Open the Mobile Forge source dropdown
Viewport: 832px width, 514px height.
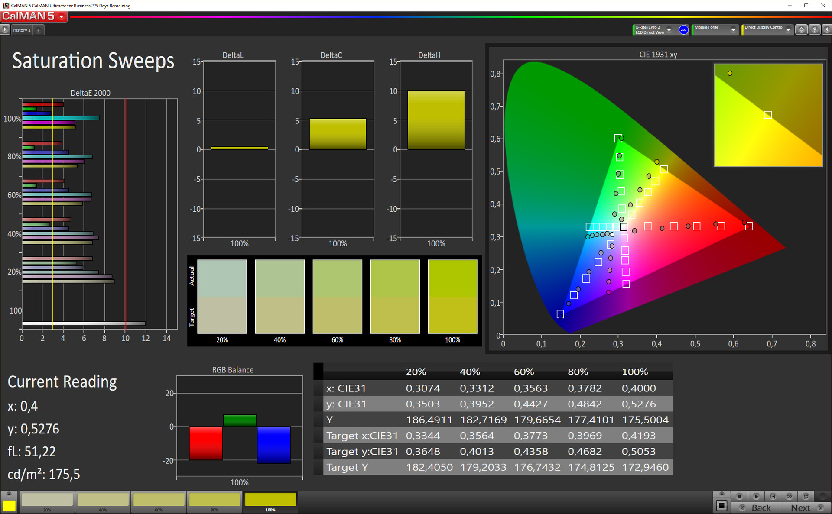(x=733, y=30)
